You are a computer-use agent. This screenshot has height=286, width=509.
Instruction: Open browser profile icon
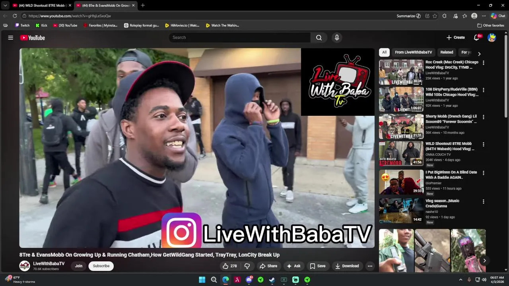pos(474,16)
